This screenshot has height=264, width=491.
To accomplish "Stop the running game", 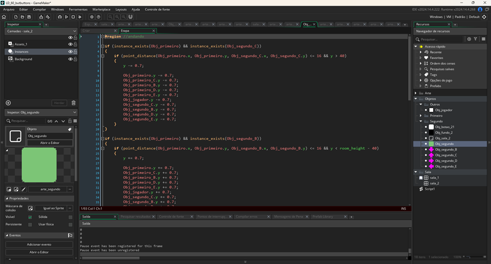I will click(x=73, y=17).
